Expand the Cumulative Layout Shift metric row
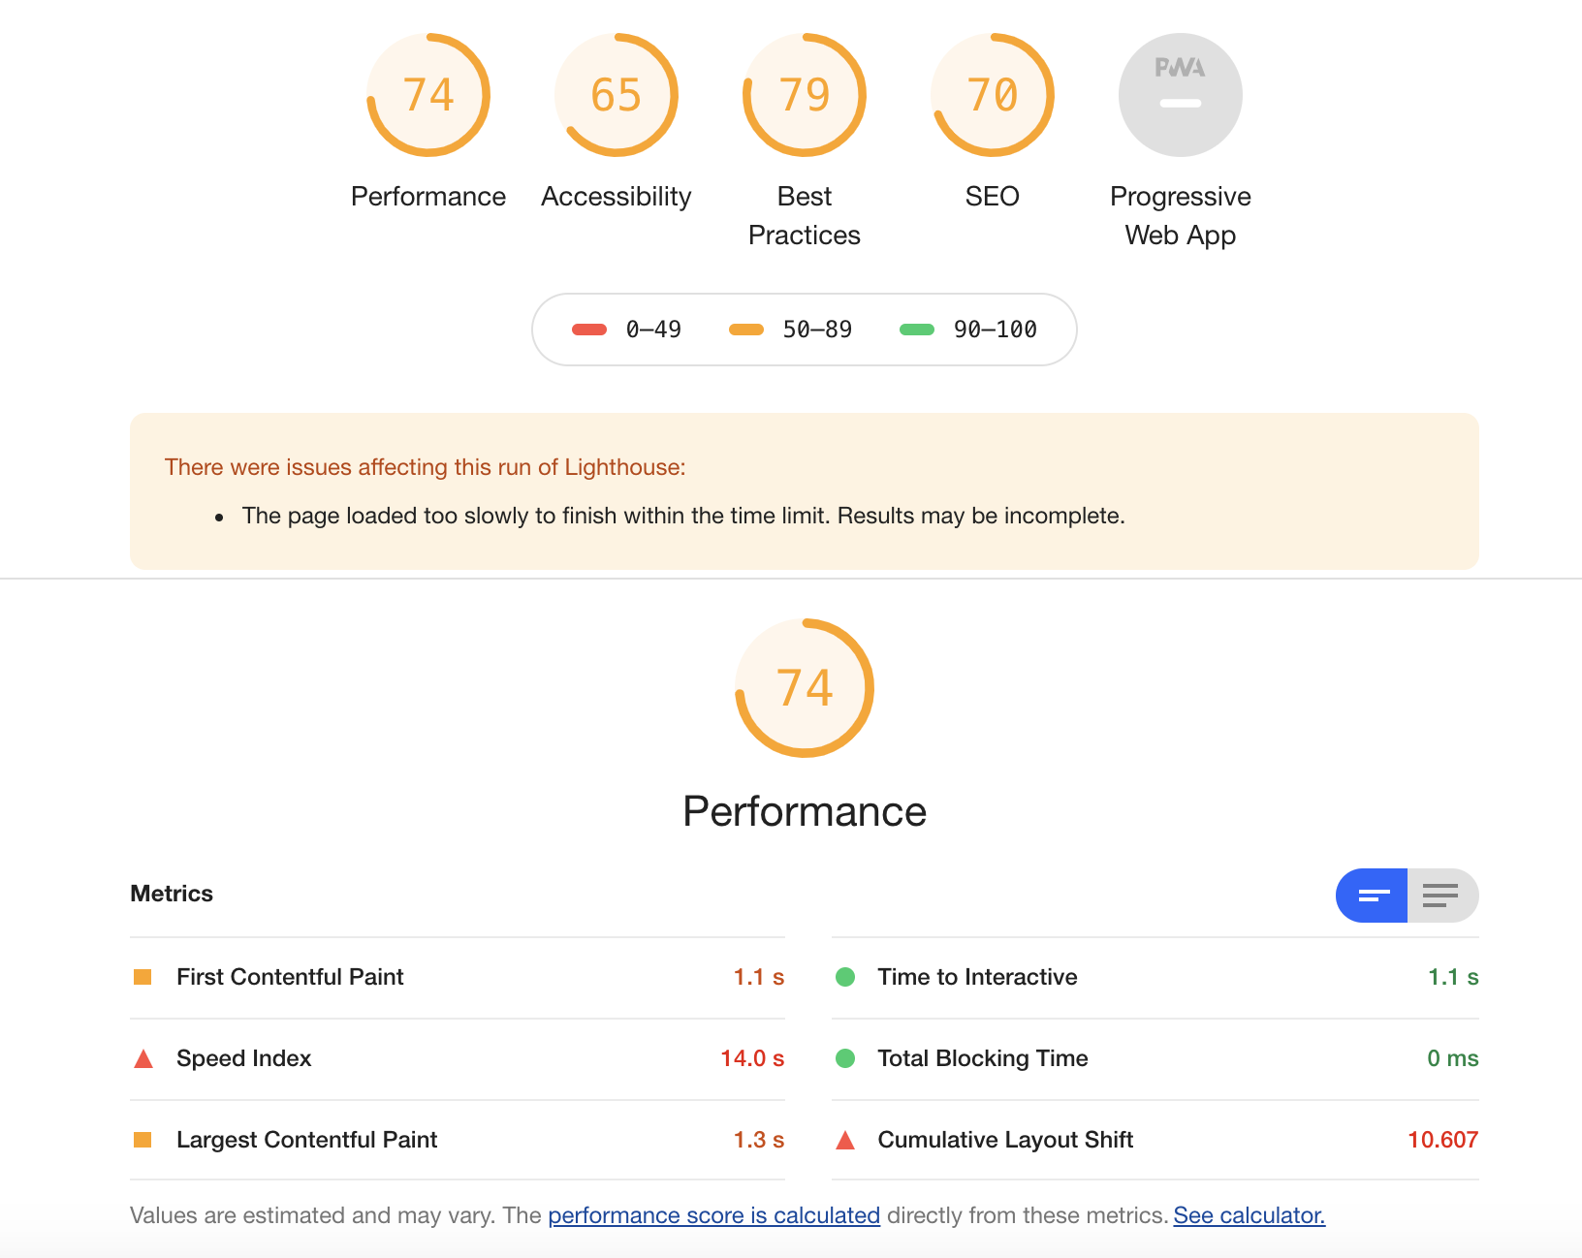 1005,1140
